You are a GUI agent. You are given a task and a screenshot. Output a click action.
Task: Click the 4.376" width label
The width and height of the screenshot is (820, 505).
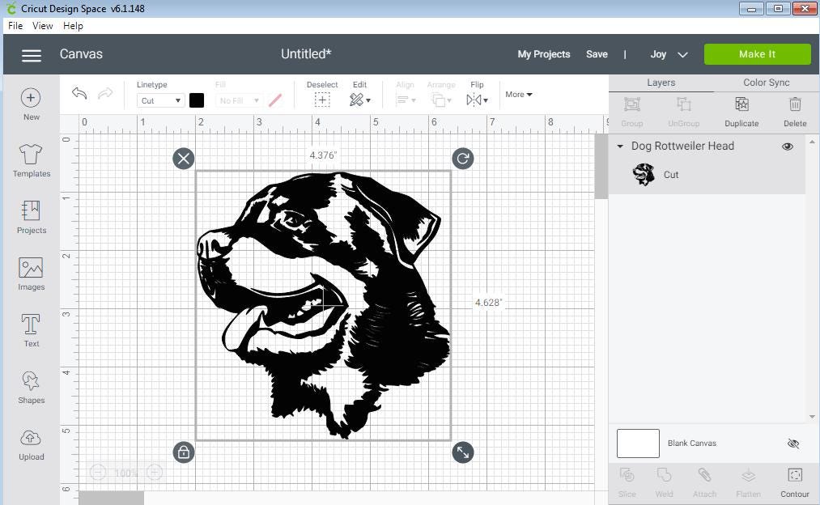323,155
